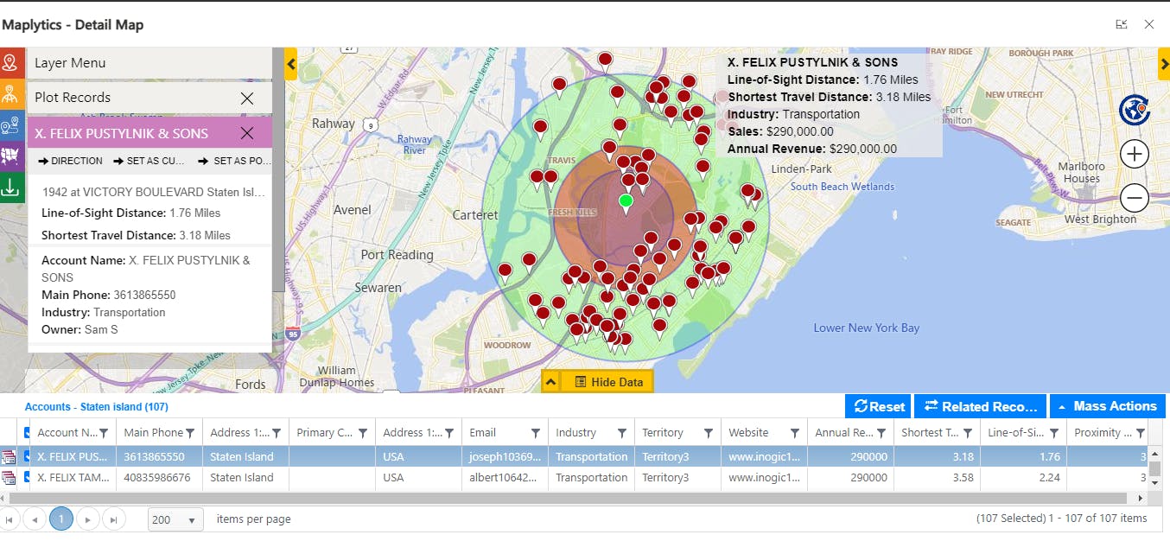Collapse the left panel with yellow arrow

coord(290,64)
